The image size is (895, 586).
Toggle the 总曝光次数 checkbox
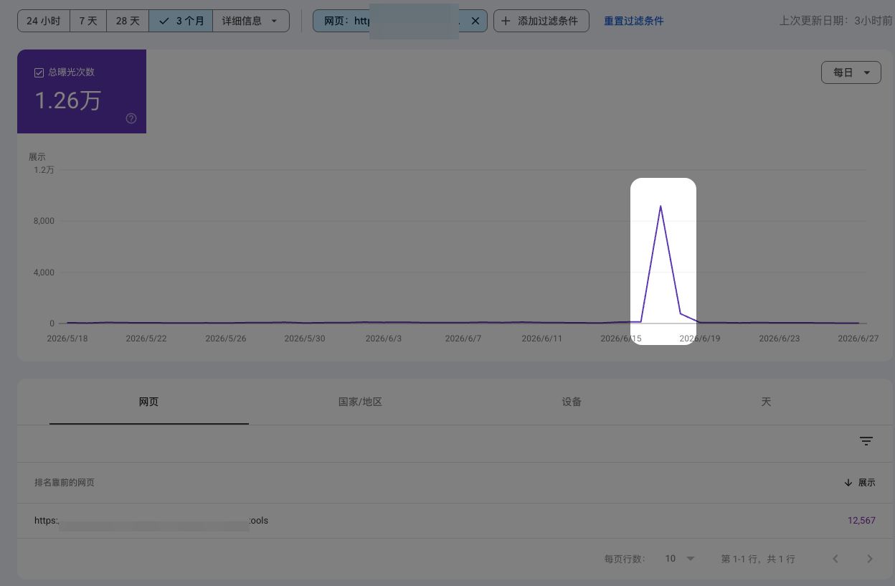[39, 72]
